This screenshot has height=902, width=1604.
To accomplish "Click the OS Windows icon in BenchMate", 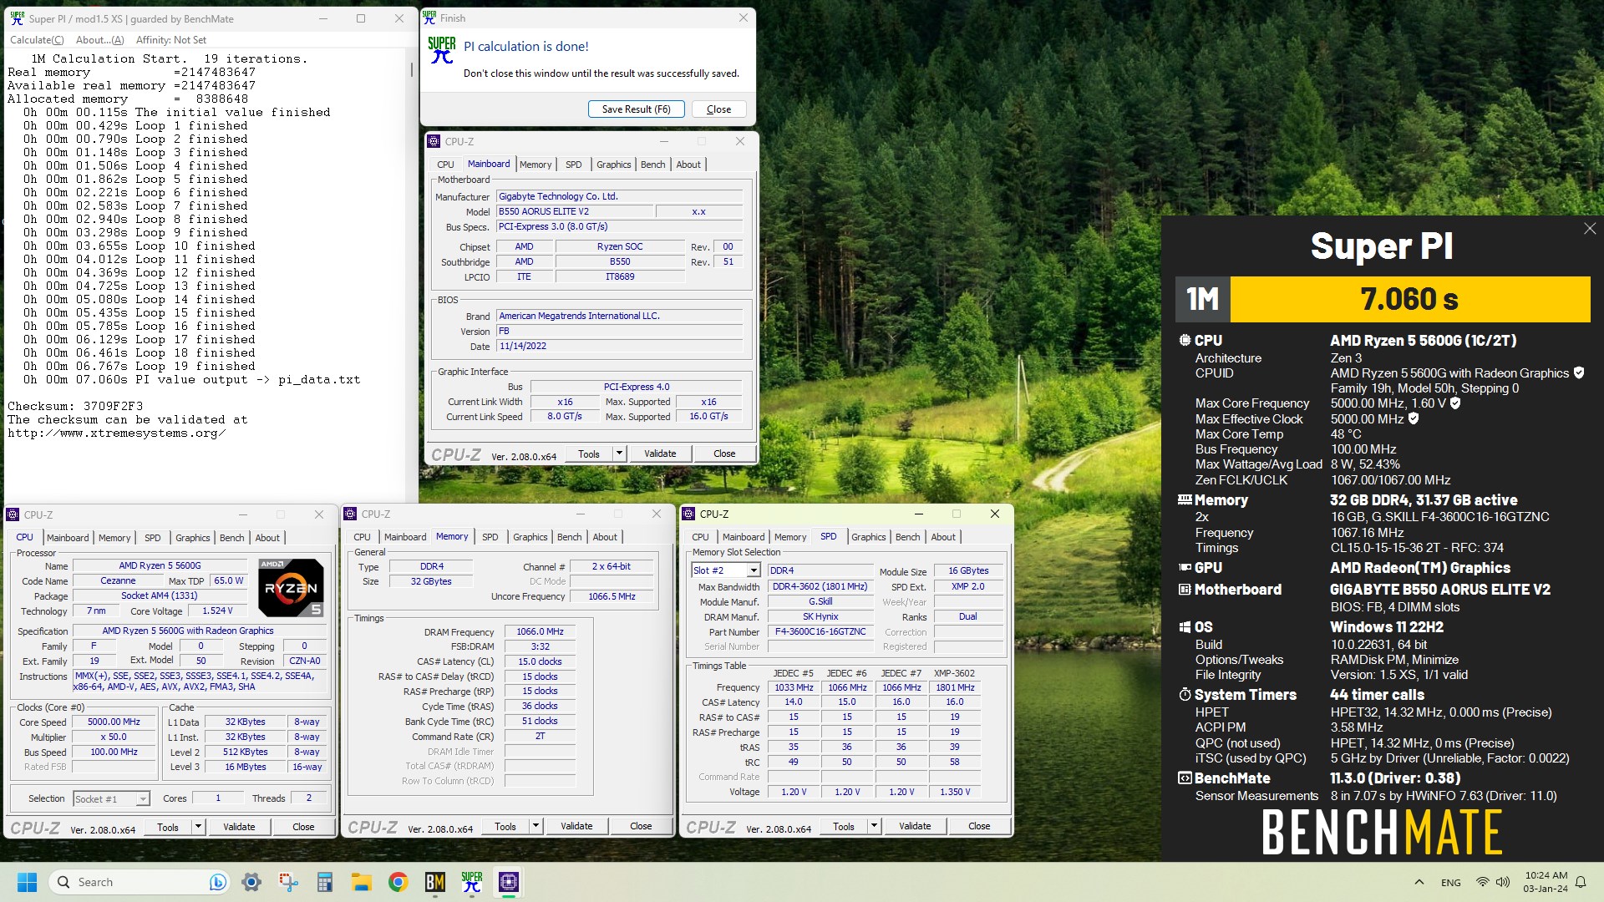I will coord(1185,627).
